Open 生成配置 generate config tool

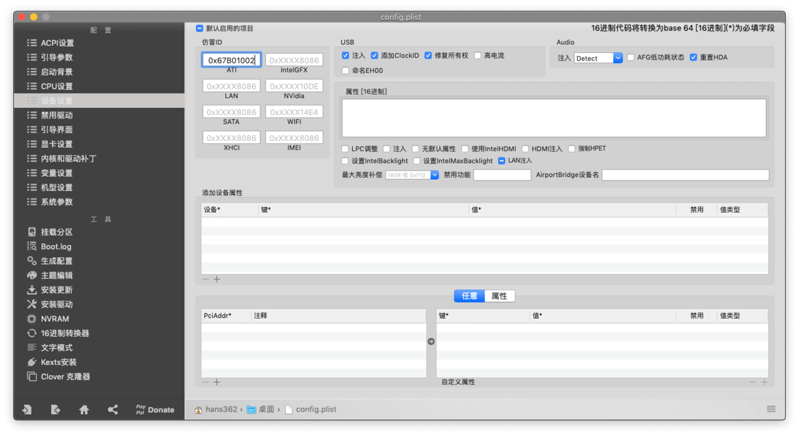[x=50, y=261]
